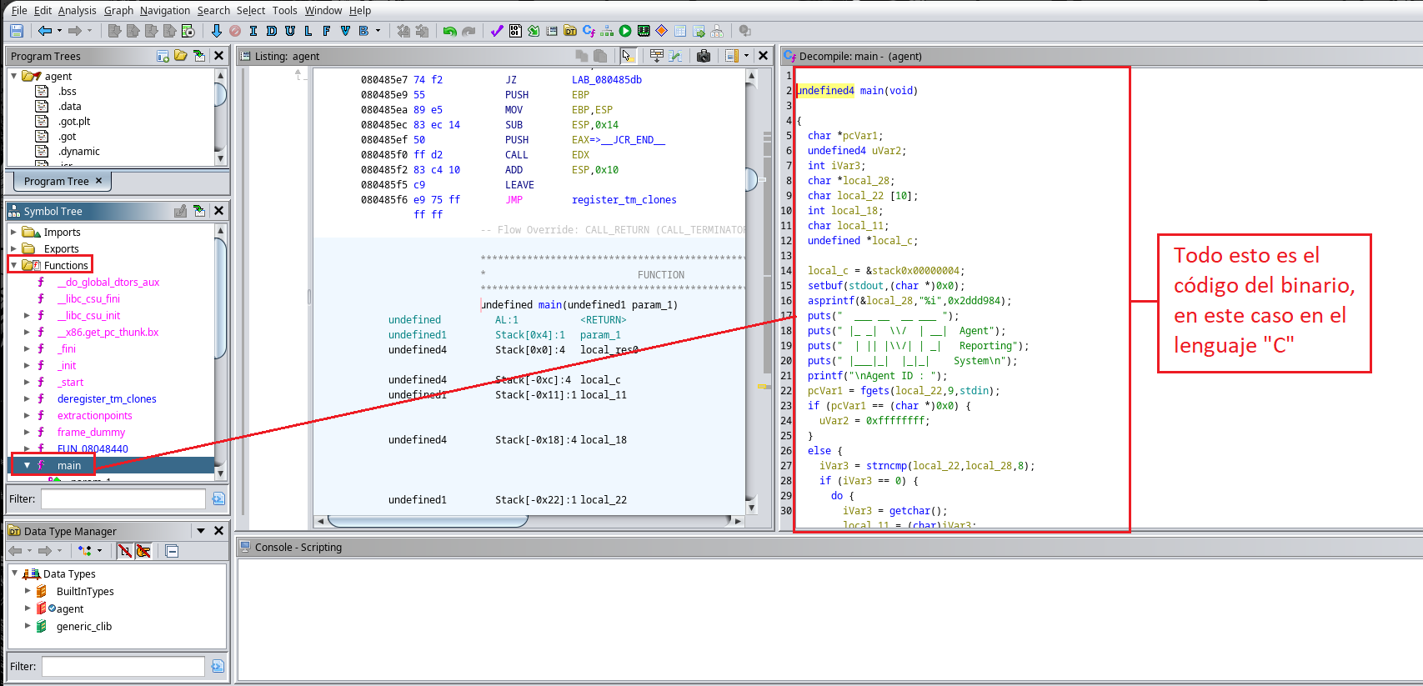Select the Program Tree tab

pyautogui.click(x=56, y=181)
